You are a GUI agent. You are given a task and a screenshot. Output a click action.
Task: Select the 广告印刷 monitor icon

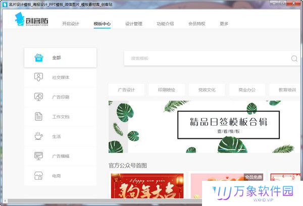(x=38, y=97)
